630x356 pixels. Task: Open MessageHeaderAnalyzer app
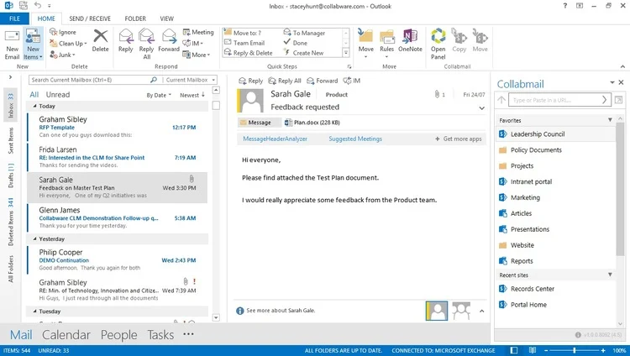coord(275,139)
